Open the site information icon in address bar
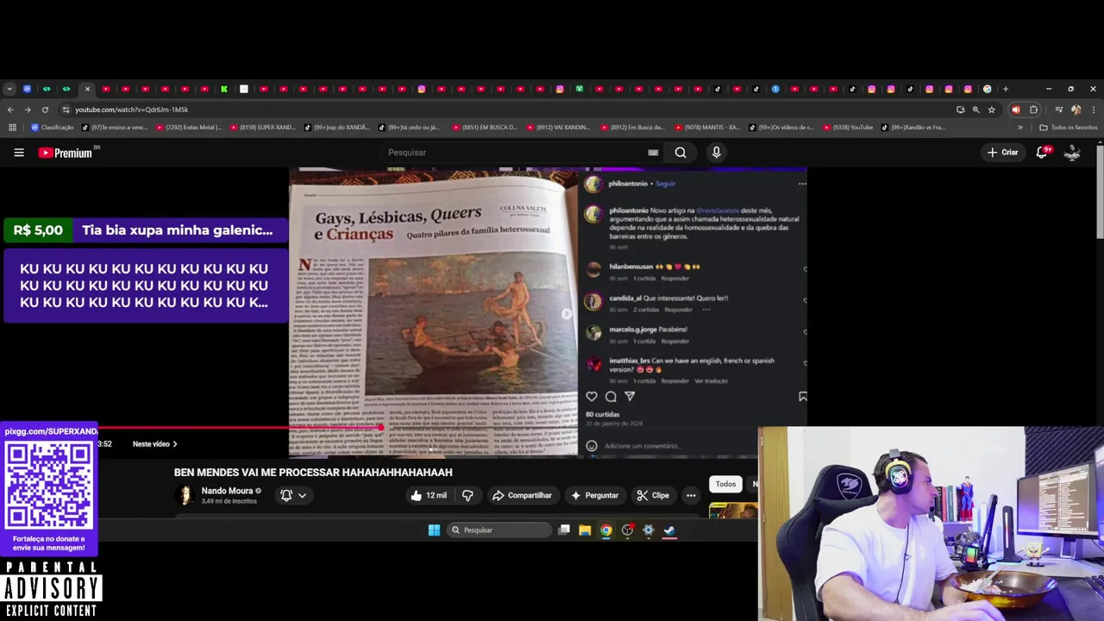1104x621 pixels. (x=66, y=110)
